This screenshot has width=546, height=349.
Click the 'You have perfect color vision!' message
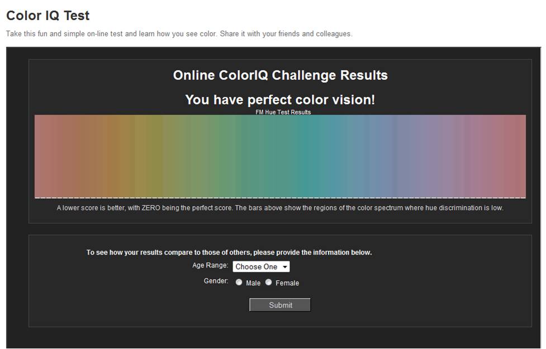[x=280, y=100]
